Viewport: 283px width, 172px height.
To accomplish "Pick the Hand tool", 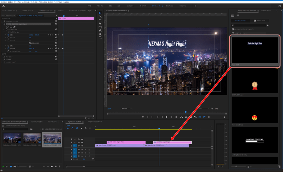I will tap(100, 34).
